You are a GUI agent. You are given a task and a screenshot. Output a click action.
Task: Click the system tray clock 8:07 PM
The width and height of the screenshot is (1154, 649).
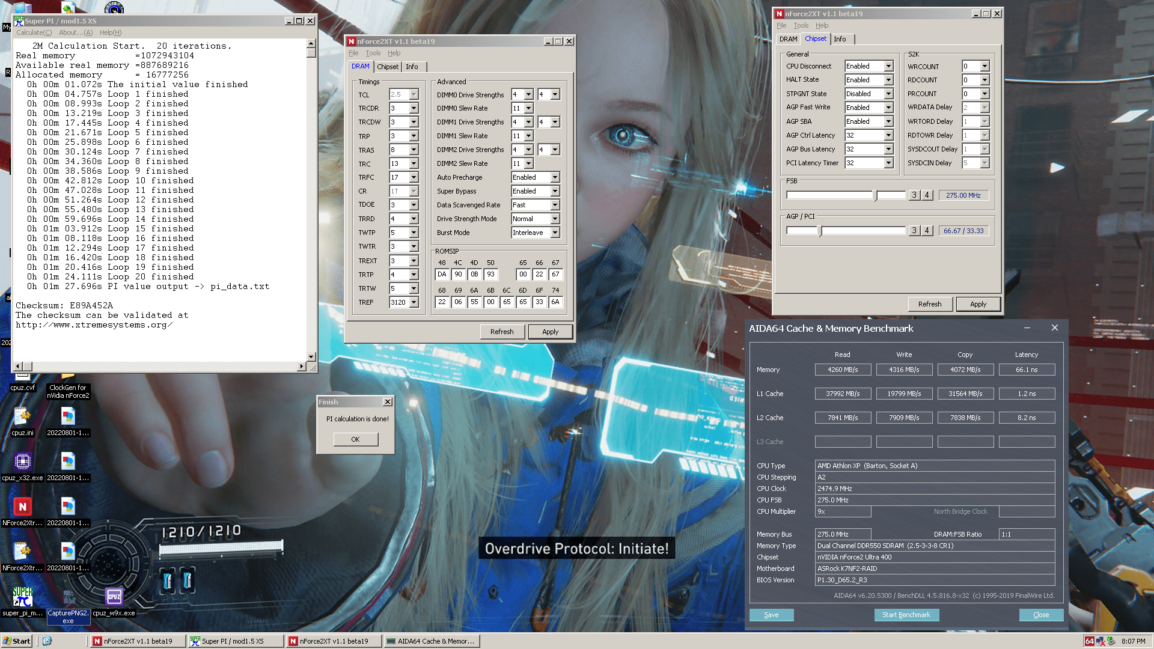coord(1133,641)
